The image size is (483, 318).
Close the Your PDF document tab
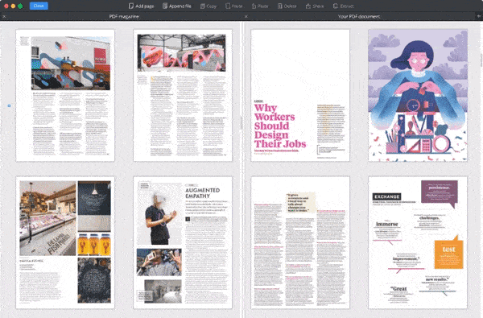246,16
